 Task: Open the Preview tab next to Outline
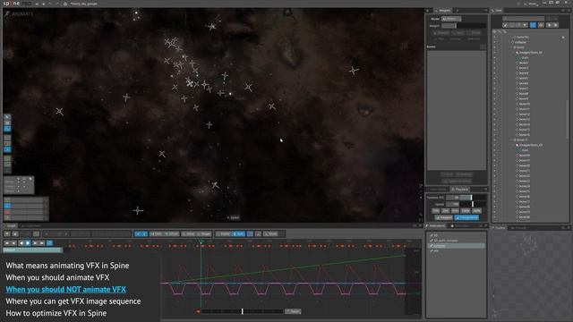[519, 228]
